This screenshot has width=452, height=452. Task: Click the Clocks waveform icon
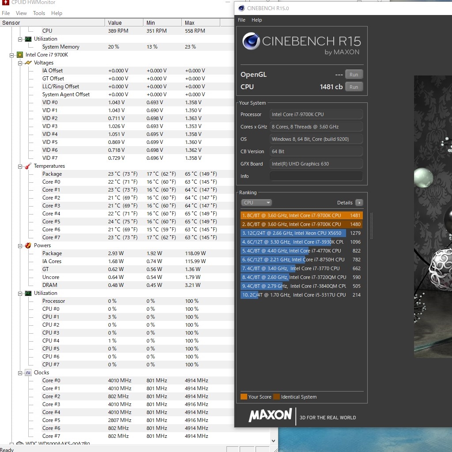pos(28,373)
